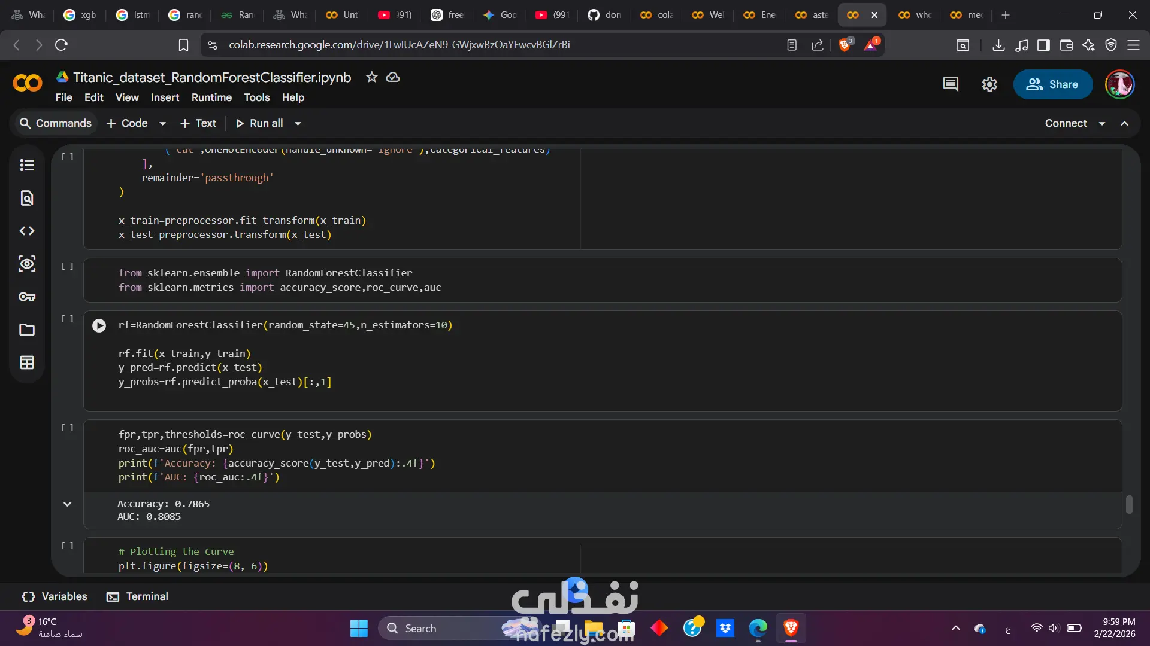This screenshot has height=646, width=1150.
Task: Open the Secrets key icon in sidebar
Action: click(x=27, y=297)
